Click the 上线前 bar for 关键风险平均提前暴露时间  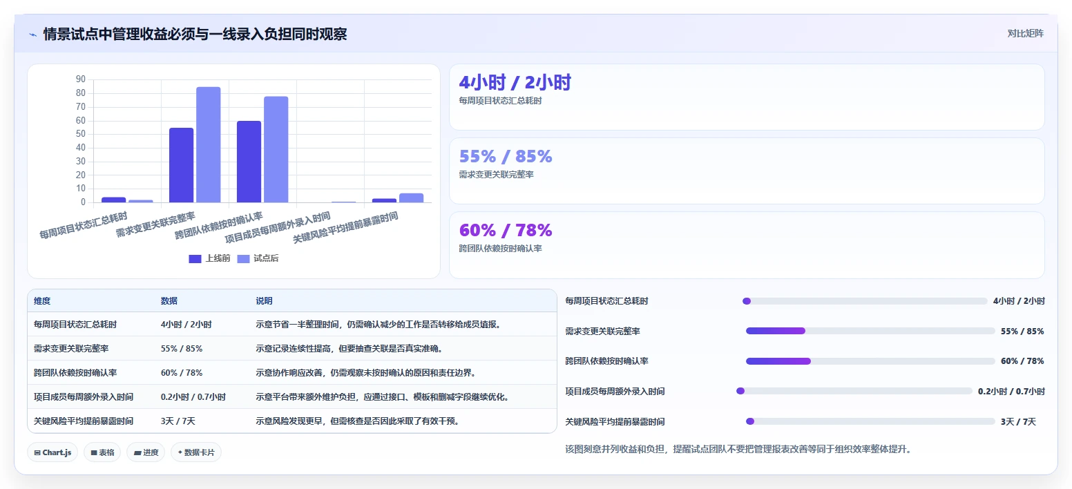pyautogui.click(x=385, y=200)
